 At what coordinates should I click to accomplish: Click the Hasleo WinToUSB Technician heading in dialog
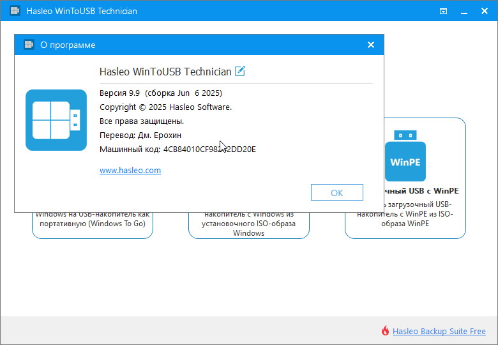(165, 72)
